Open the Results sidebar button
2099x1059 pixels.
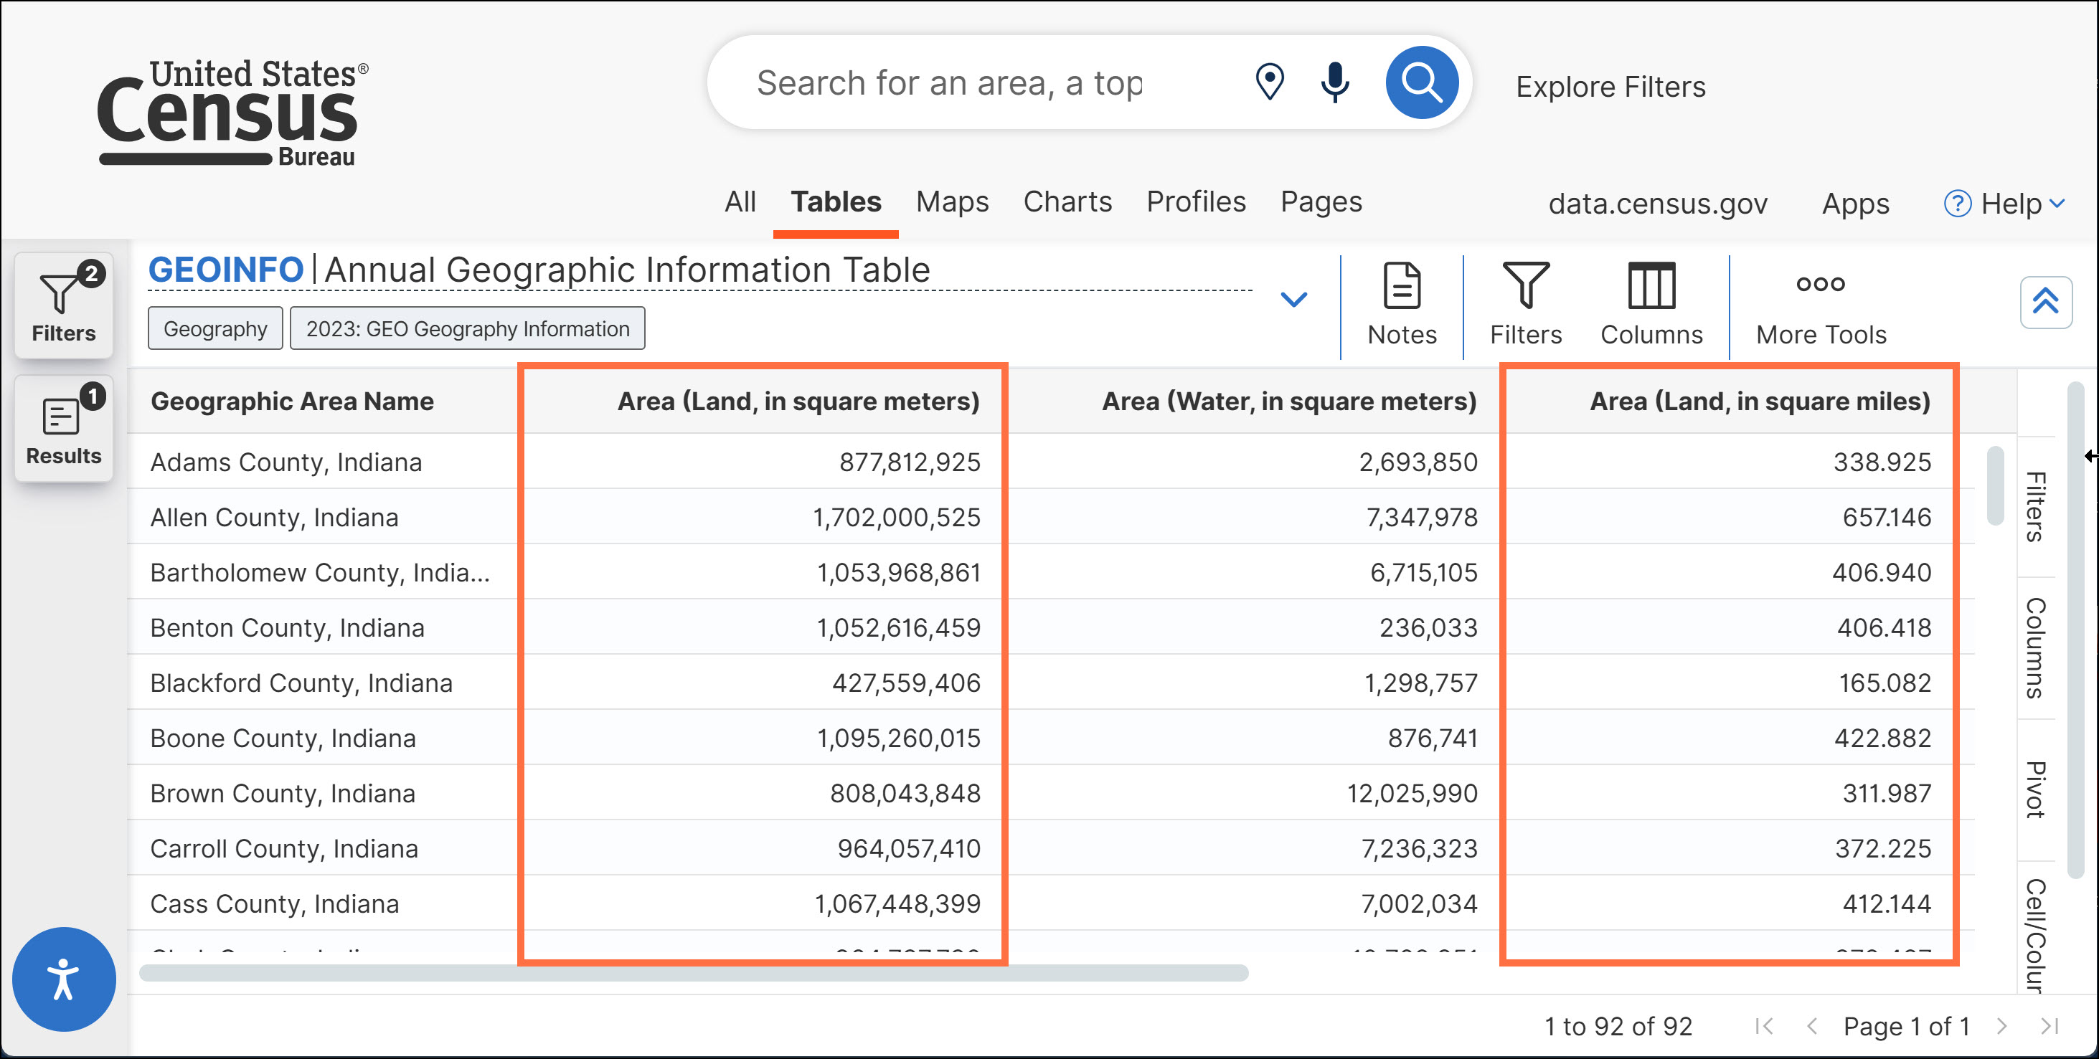[x=64, y=429]
